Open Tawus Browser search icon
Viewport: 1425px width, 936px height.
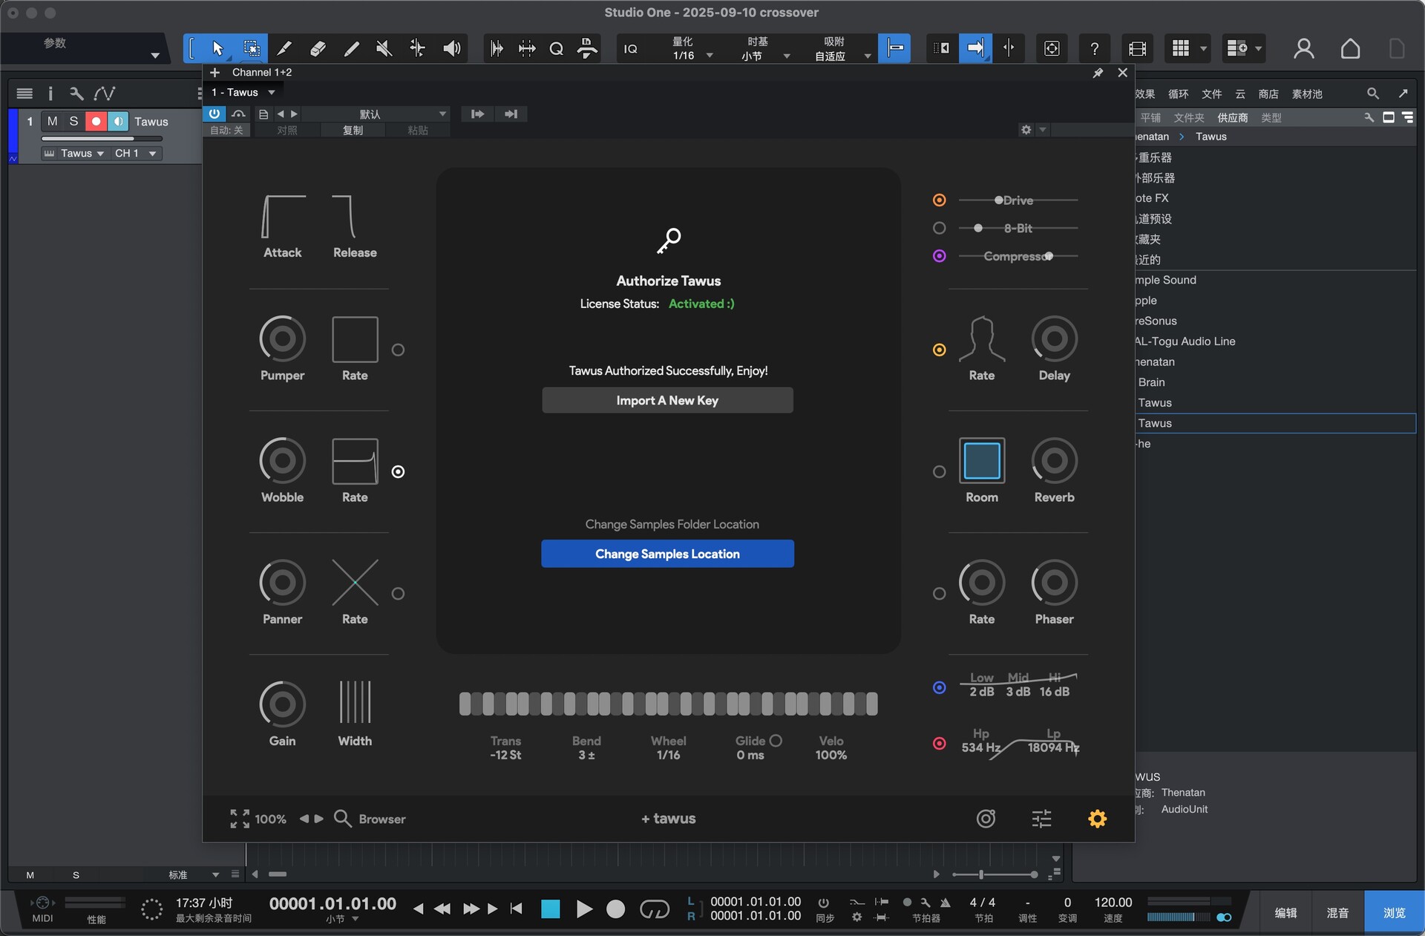coord(342,818)
